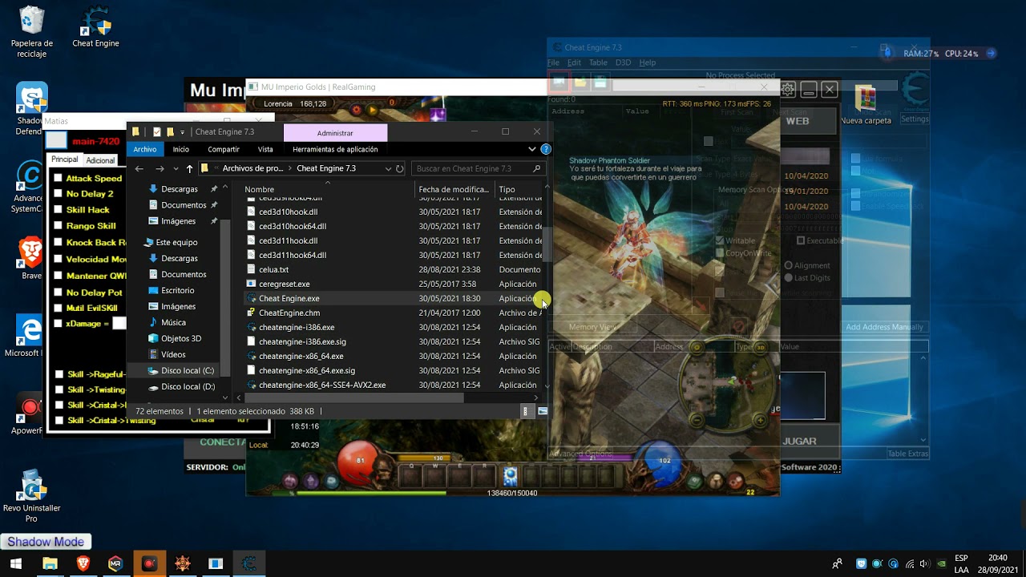Open red recorder app in taskbar
The image size is (1026, 577).
pos(149,563)
